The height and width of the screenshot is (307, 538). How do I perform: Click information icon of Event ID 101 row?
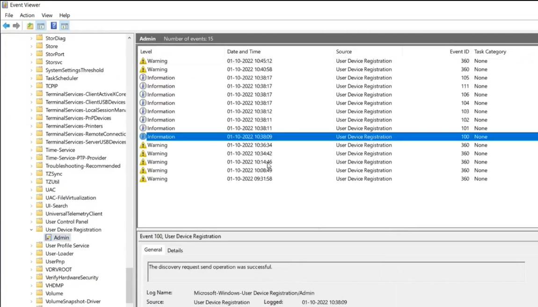(x=143, y=128)
